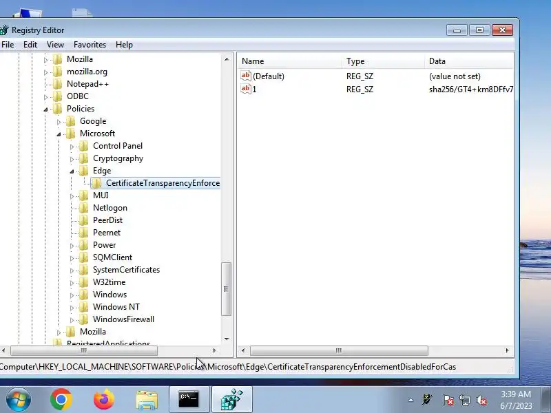Collapse the Policies key

point(45,109)
